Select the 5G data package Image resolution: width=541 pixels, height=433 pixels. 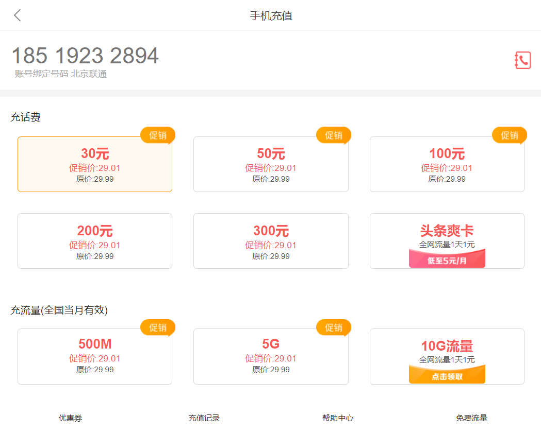click(271, 356)
